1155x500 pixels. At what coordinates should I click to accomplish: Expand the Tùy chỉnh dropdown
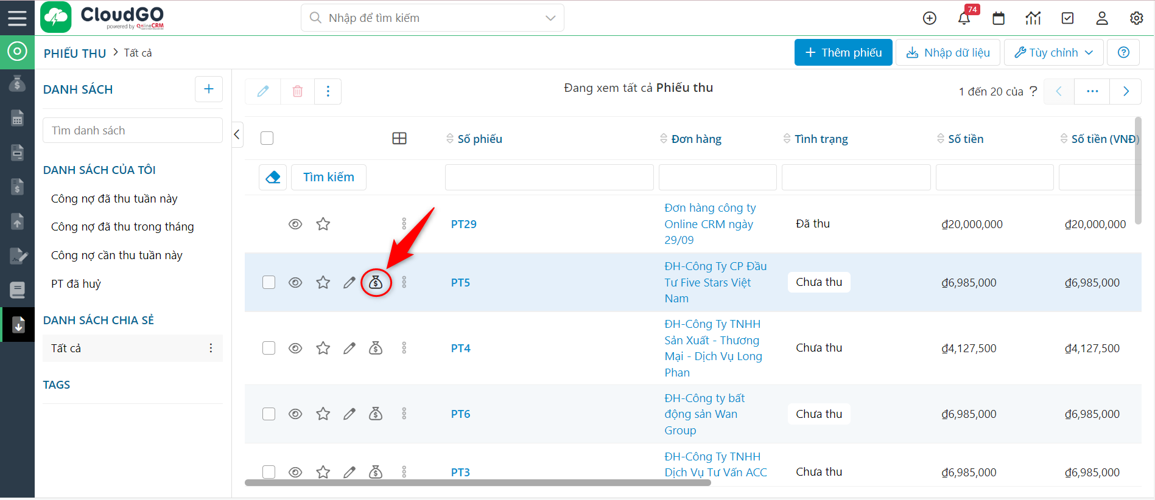tap(1053, 52)
